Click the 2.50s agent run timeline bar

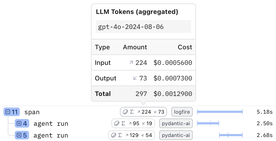pyautogui.click(x=208, y=124)
